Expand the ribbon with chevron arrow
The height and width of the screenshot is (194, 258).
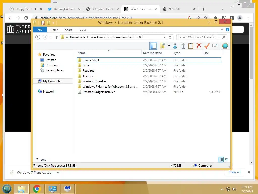[222, 29]
